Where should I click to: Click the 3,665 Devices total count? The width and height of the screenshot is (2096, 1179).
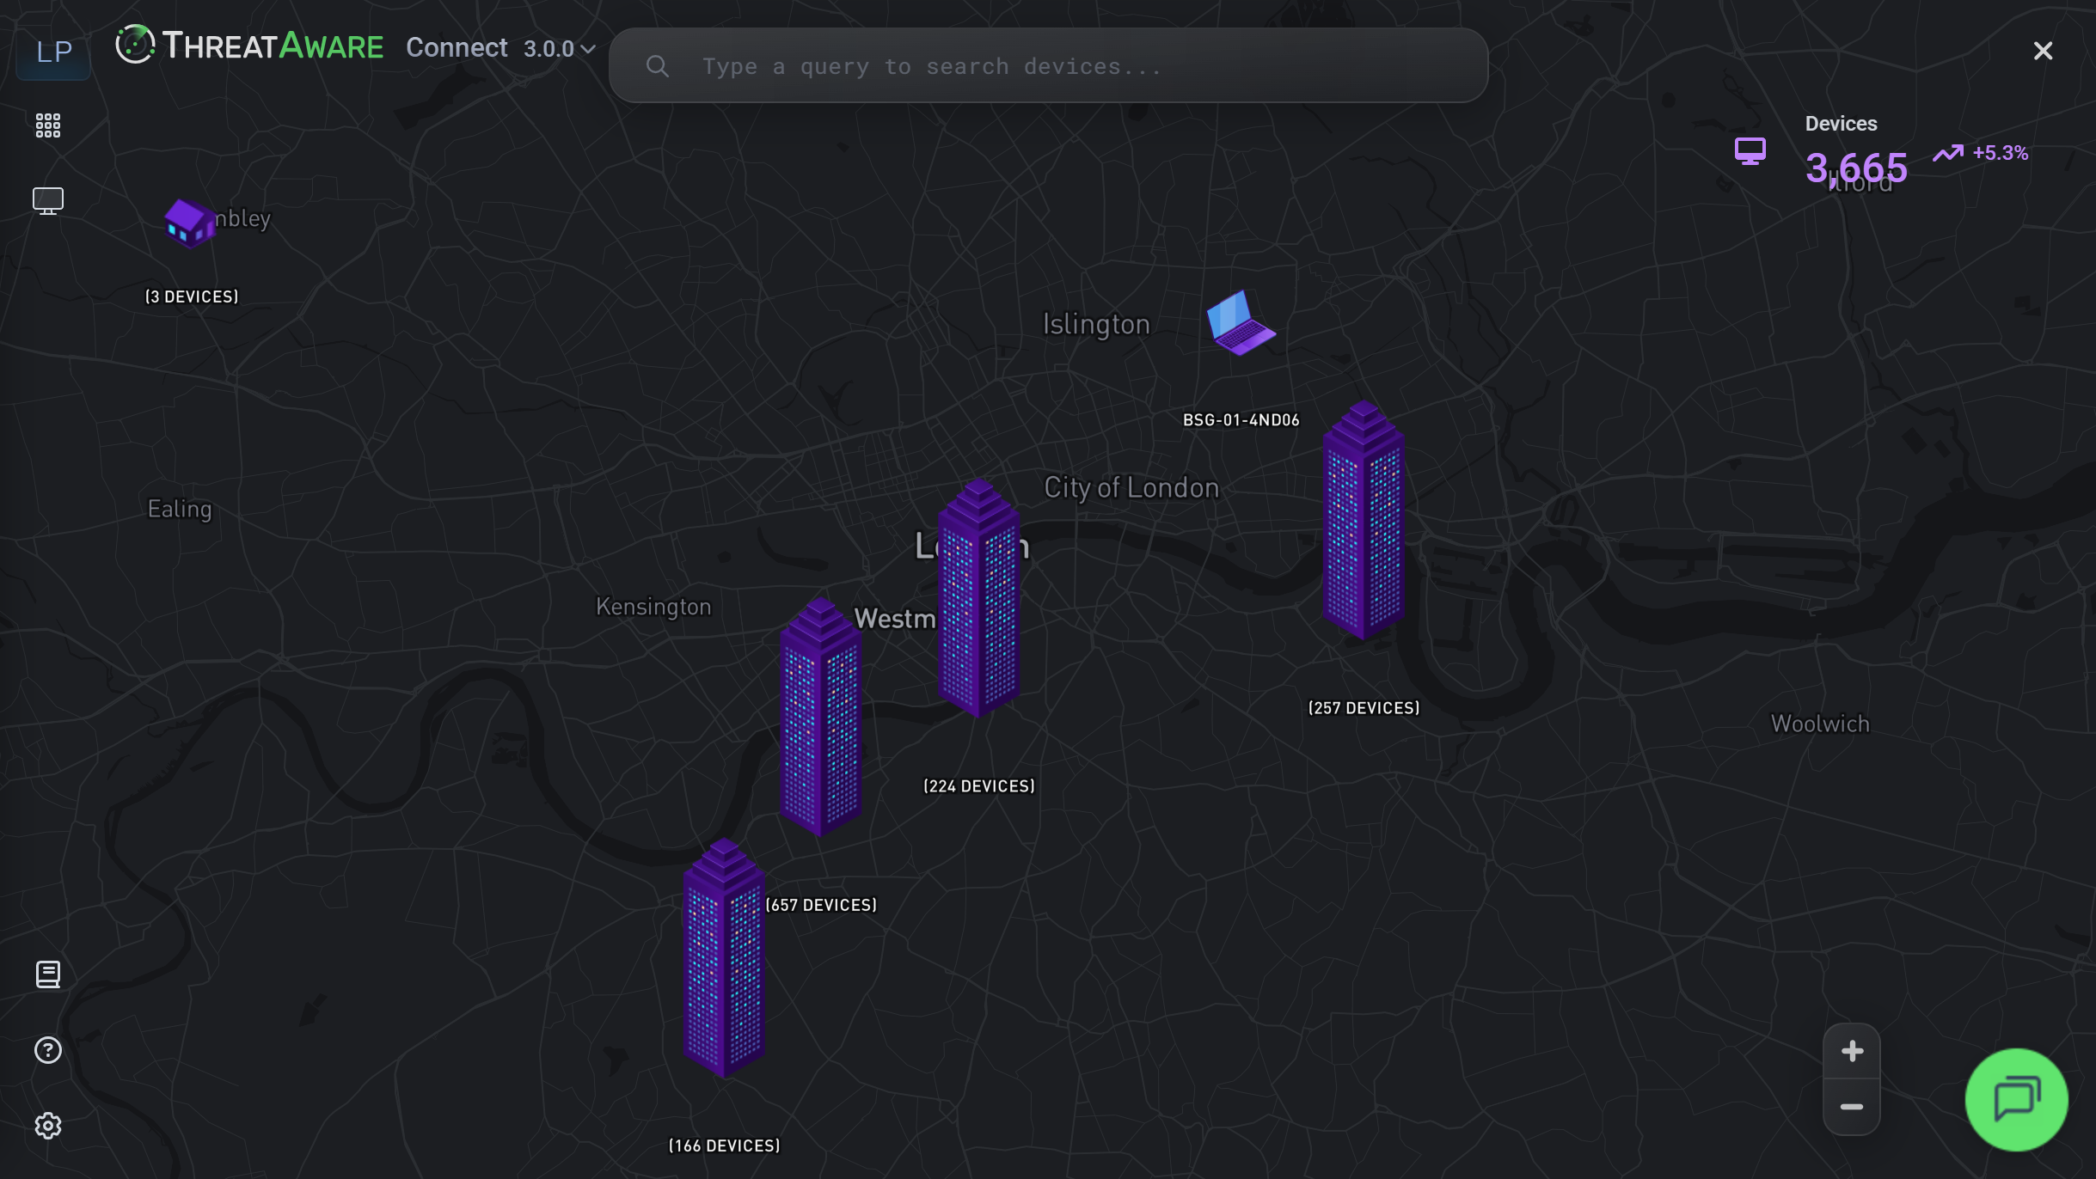pyautogui.click(x=1856, y=168)
